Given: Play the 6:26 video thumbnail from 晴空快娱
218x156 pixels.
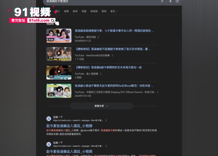Looking at the screenshot, I should (x=59, y=36).
